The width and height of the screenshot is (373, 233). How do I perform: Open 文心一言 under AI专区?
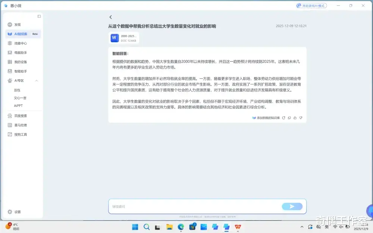pos(20,98)
